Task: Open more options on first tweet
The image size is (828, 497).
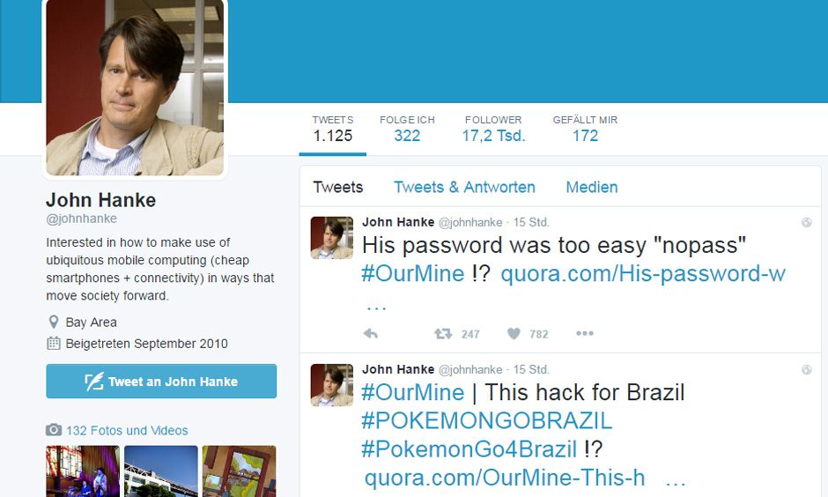Action: click(585, 333)
